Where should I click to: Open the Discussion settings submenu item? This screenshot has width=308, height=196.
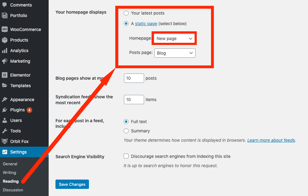click(x=13, y=190)
